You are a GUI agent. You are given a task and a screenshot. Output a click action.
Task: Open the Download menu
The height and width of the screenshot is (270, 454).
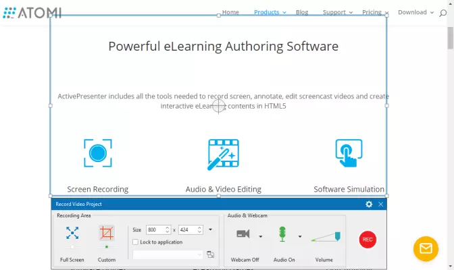415,12
